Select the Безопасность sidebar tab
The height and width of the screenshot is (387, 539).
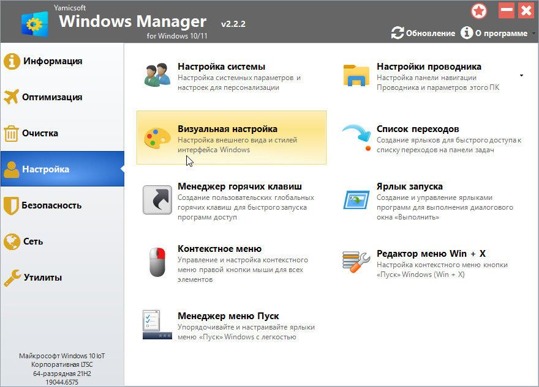point(52,205)
